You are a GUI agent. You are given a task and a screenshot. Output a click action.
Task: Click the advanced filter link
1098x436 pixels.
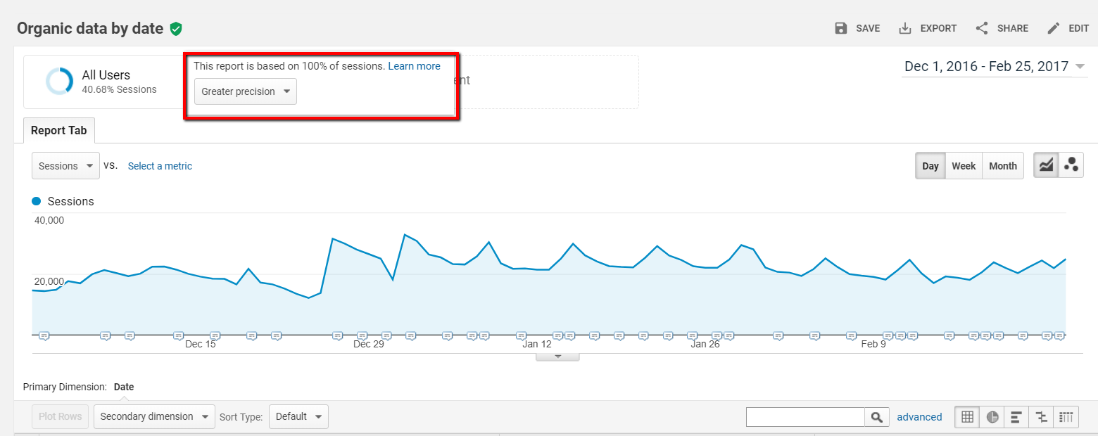pos(919,417)
